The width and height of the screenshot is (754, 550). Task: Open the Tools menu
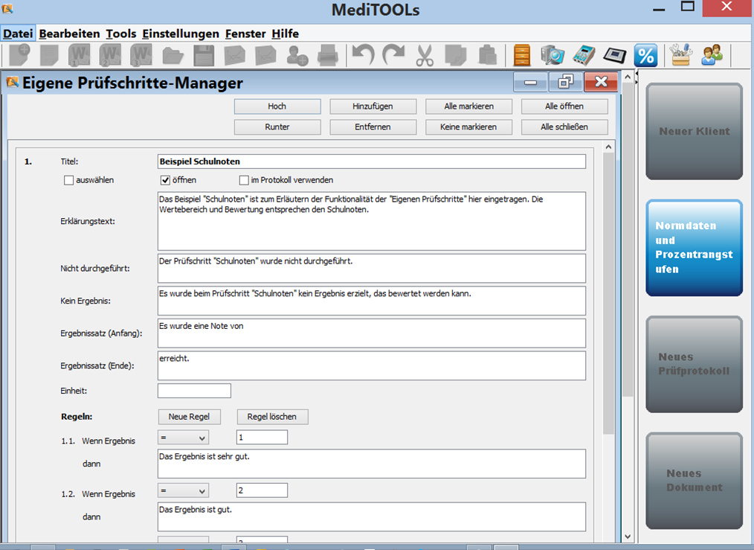[x=120, y=33]
